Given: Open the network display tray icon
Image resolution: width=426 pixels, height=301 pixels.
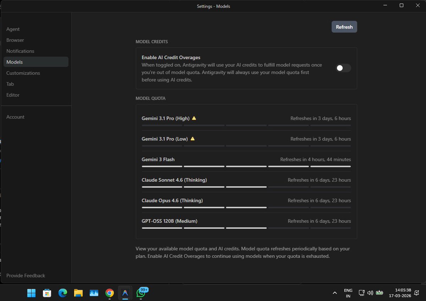Looking at the screenshot, I should click(361, 293).
